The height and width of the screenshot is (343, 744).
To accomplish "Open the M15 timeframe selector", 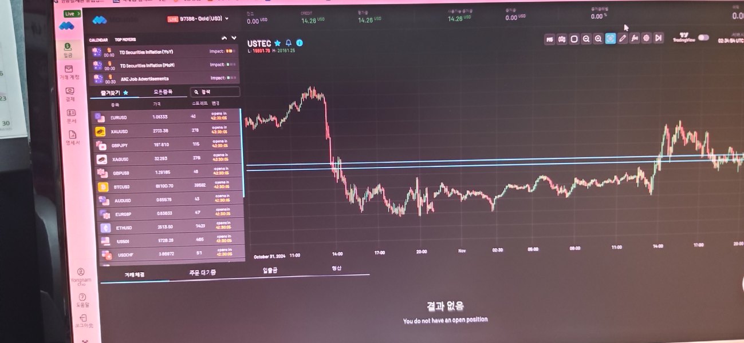I will [x=549, y=39].
